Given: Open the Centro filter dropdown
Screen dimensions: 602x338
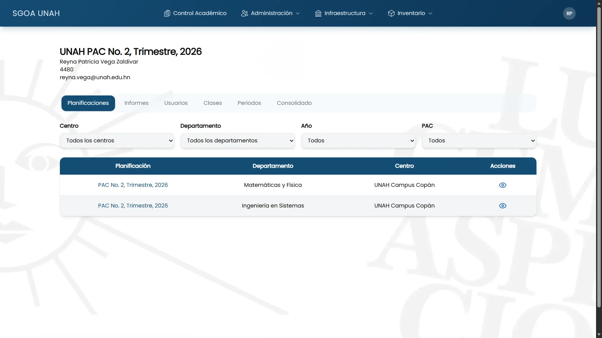Looking at the screenshot, I should [x=117, y=141].
